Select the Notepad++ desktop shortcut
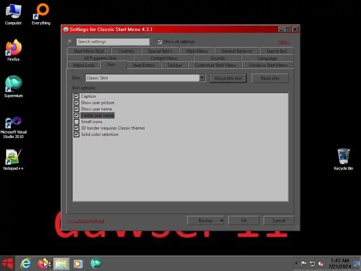Screen dimensions: 361x271 [13, 160]
